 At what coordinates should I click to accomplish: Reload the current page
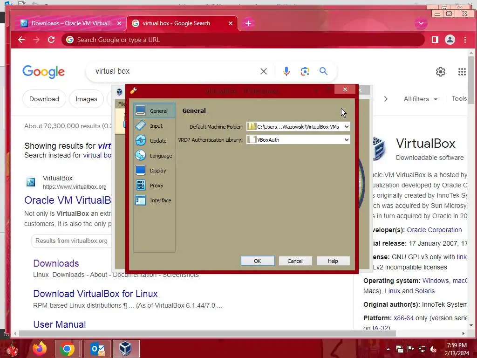coord(51,40)
